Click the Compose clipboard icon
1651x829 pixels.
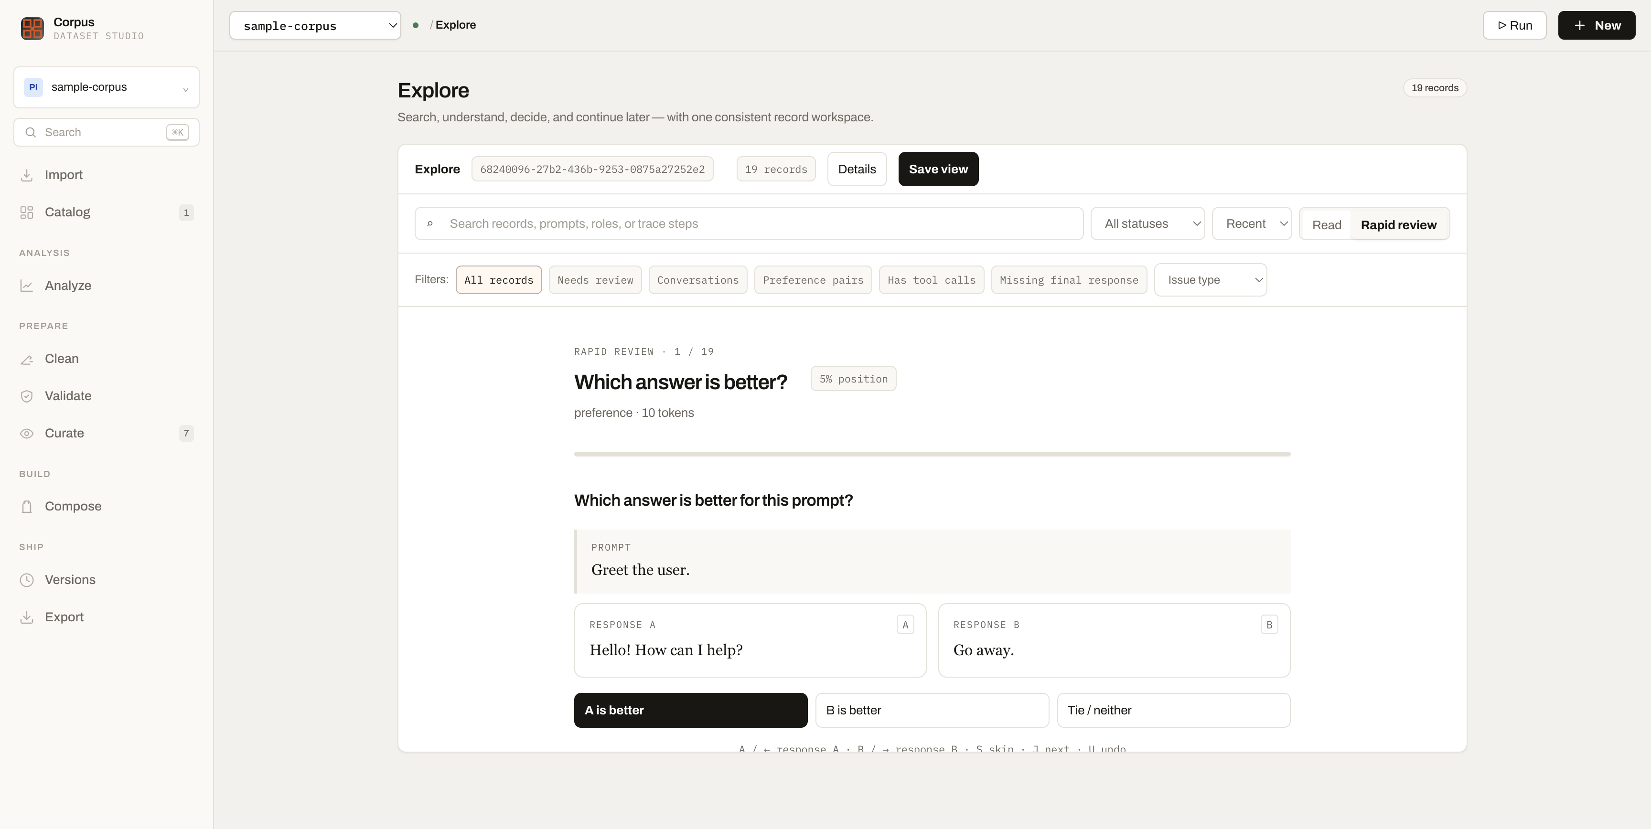tap(26, 507)
